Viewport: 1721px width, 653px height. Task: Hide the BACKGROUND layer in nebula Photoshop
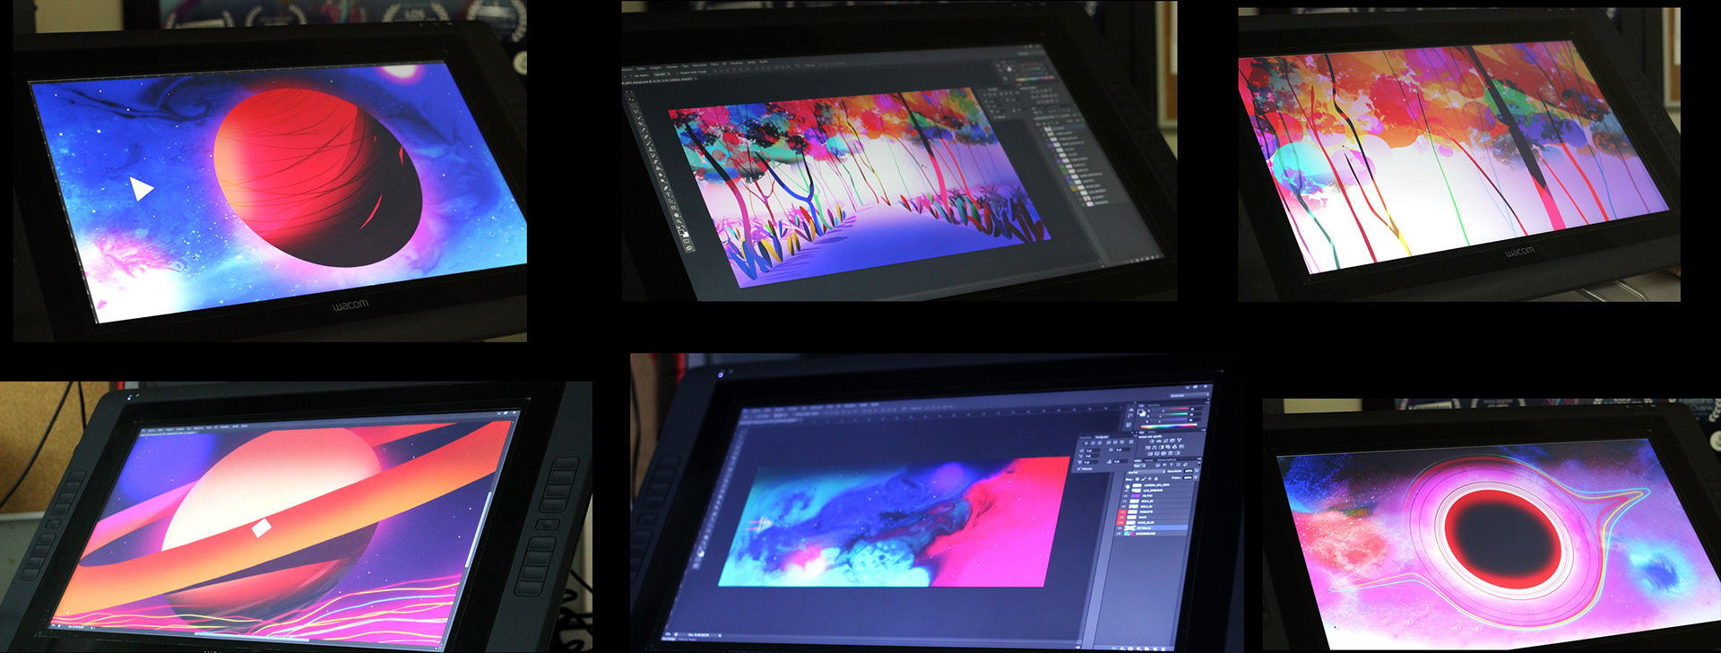[1119, 534]
